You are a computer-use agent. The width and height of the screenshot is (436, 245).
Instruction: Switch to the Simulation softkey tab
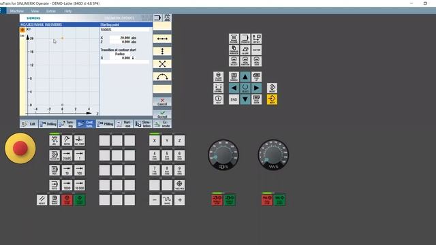(x=143, y=124)
